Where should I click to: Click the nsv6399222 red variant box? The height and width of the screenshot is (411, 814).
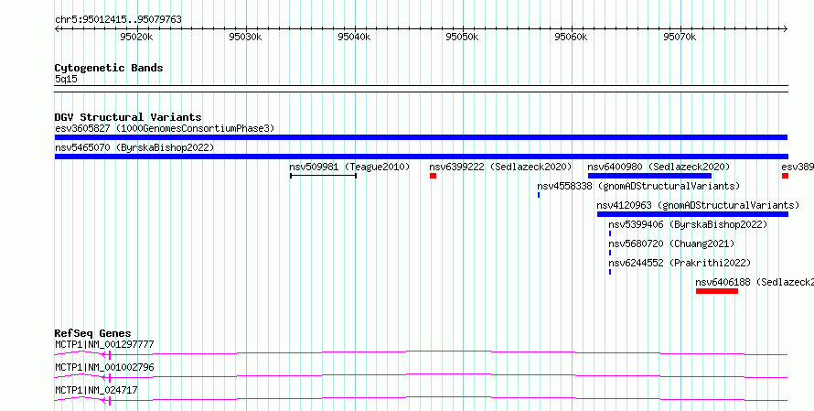(x=433, y=176)
